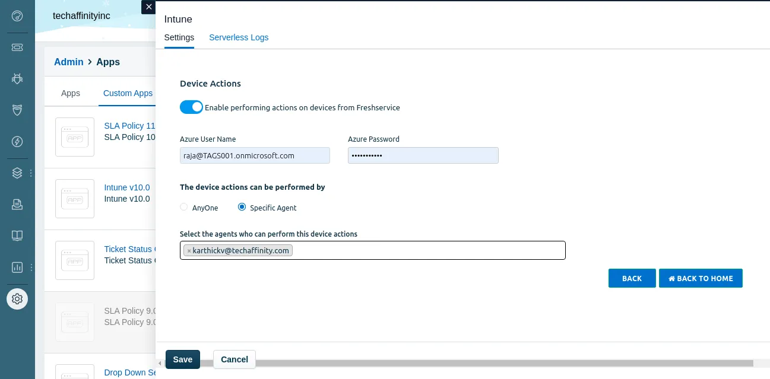770x379 pixels.
Task: Open the agents selection dropdown field
Action: (x=373, y=250)
